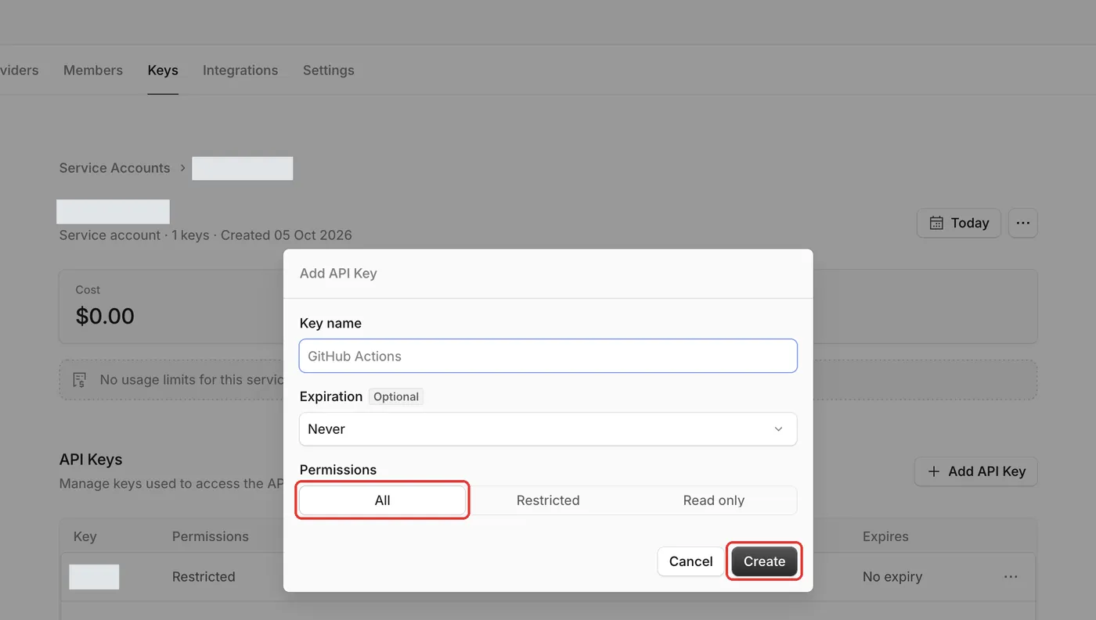
Task: Click the calendar icon on Today button
Action: 936,223
